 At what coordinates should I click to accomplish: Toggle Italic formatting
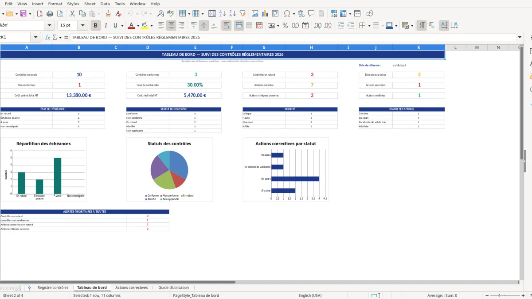click(x=106, y=26)
